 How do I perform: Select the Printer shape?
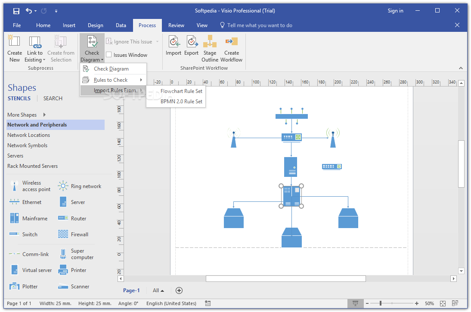(72, 270)
